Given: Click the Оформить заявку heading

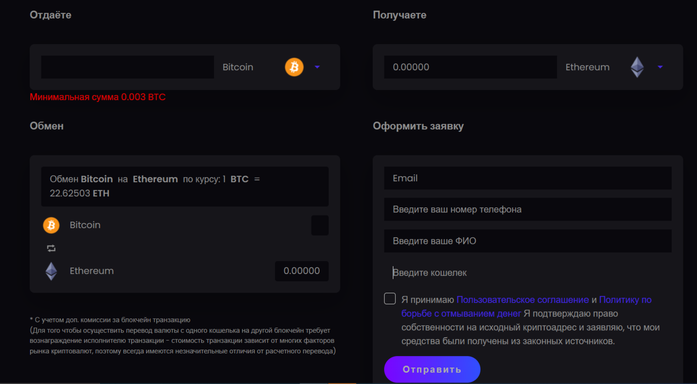Looking at the screenshot, I should (x=418, y=126).
